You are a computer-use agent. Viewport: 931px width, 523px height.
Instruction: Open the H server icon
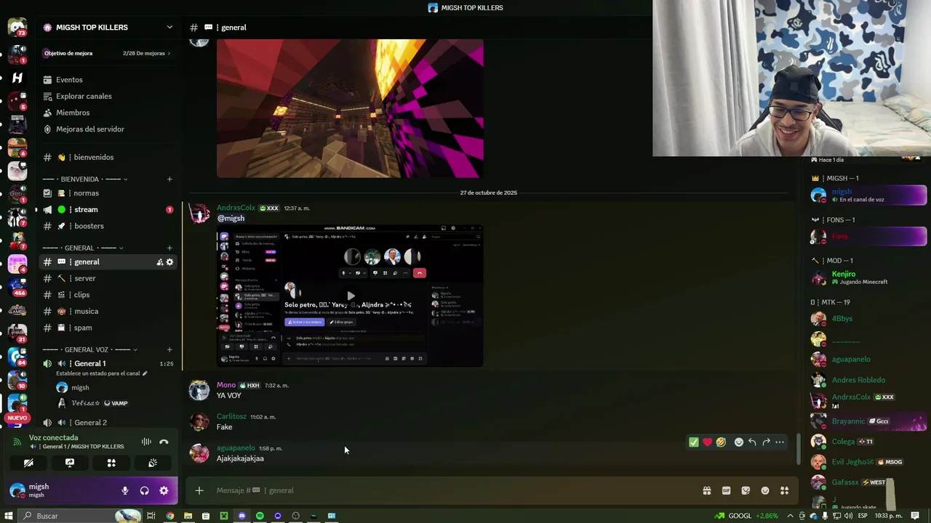[x=17, y=78]
